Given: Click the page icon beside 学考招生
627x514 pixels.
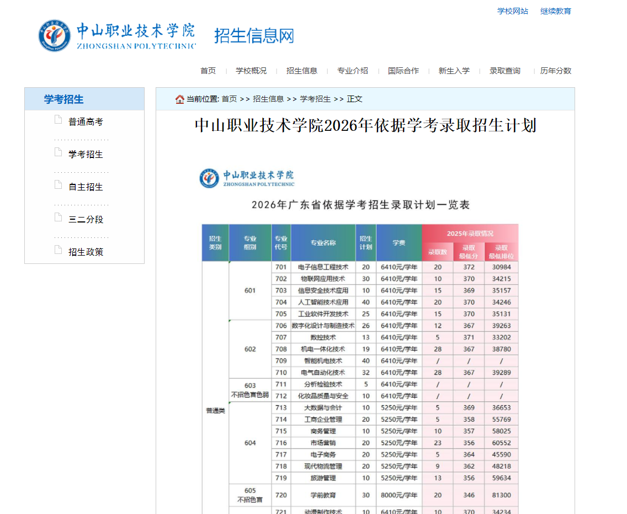Looking at the screenshot, I should (x=58, y=151).
